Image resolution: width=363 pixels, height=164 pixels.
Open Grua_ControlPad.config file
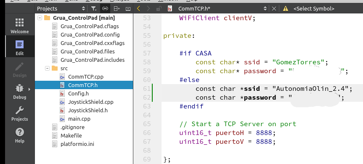pyautogui.click(x=90, y=35)
